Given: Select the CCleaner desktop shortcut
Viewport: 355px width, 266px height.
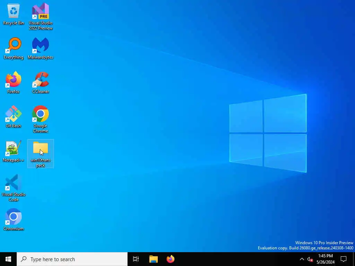Looking at the screenshot, I should click(x=41, y=82).
